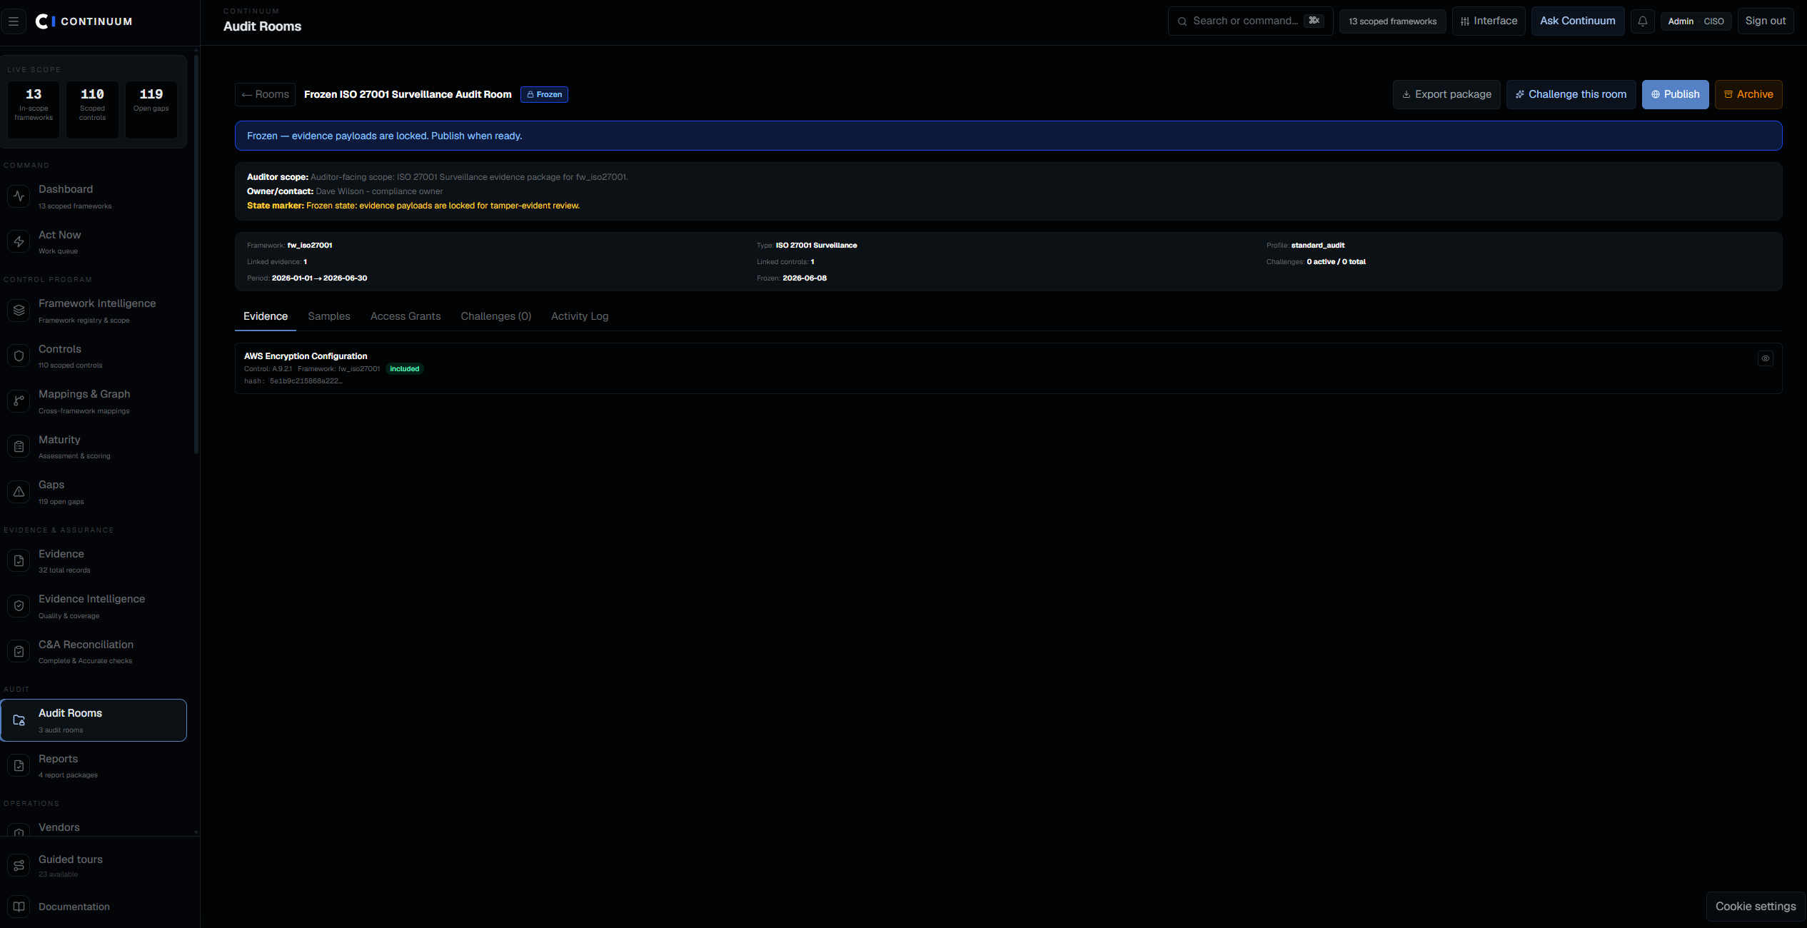Click the Audit Rooms folder-lock icon
This screenshot has height=928, width=1807.
pos(19,720)
